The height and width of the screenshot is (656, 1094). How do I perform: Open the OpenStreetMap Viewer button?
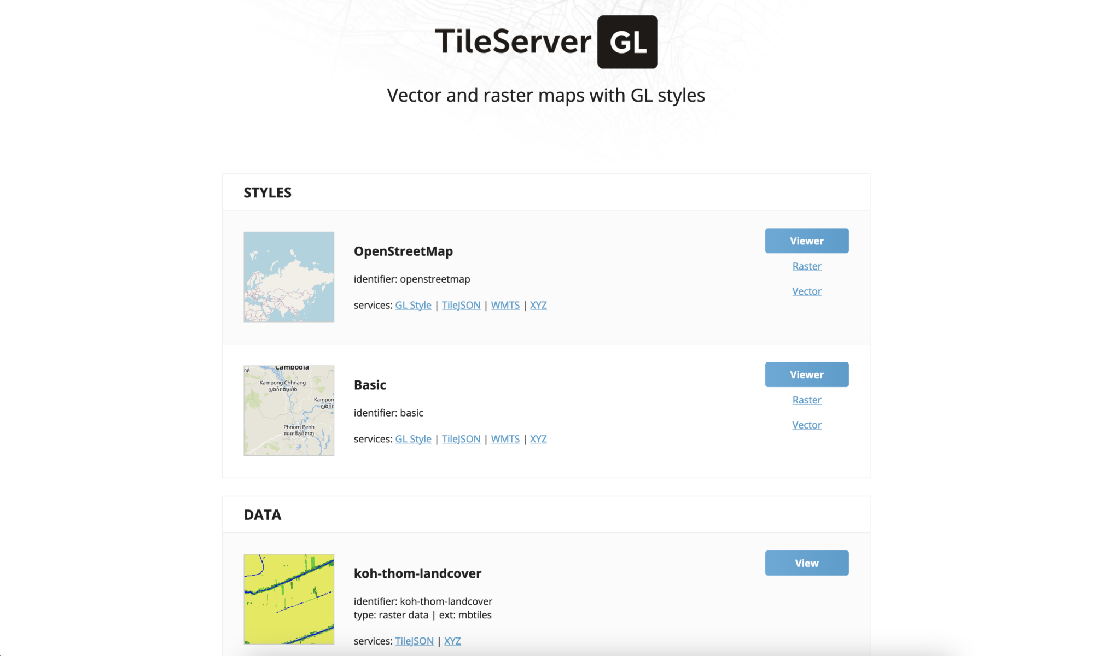807,241
